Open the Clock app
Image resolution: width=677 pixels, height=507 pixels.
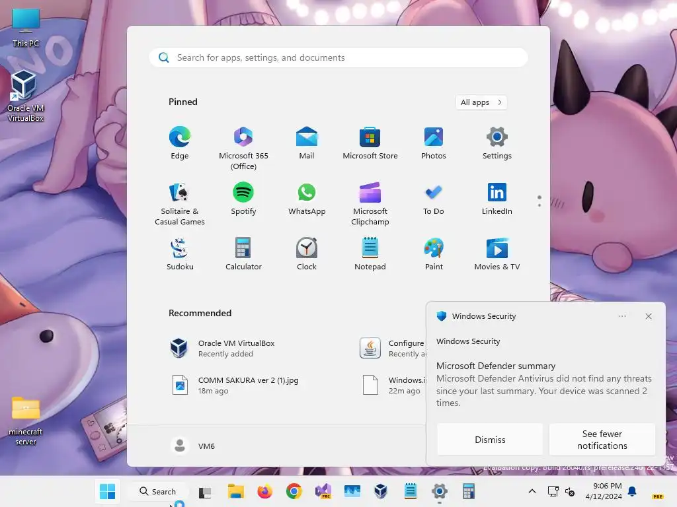(307, 254)
